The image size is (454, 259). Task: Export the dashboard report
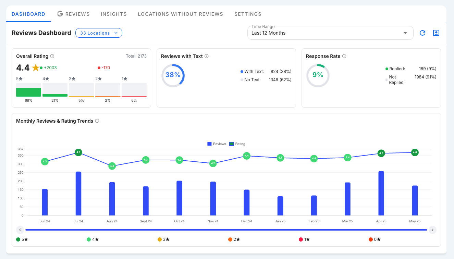pos(436,33)
